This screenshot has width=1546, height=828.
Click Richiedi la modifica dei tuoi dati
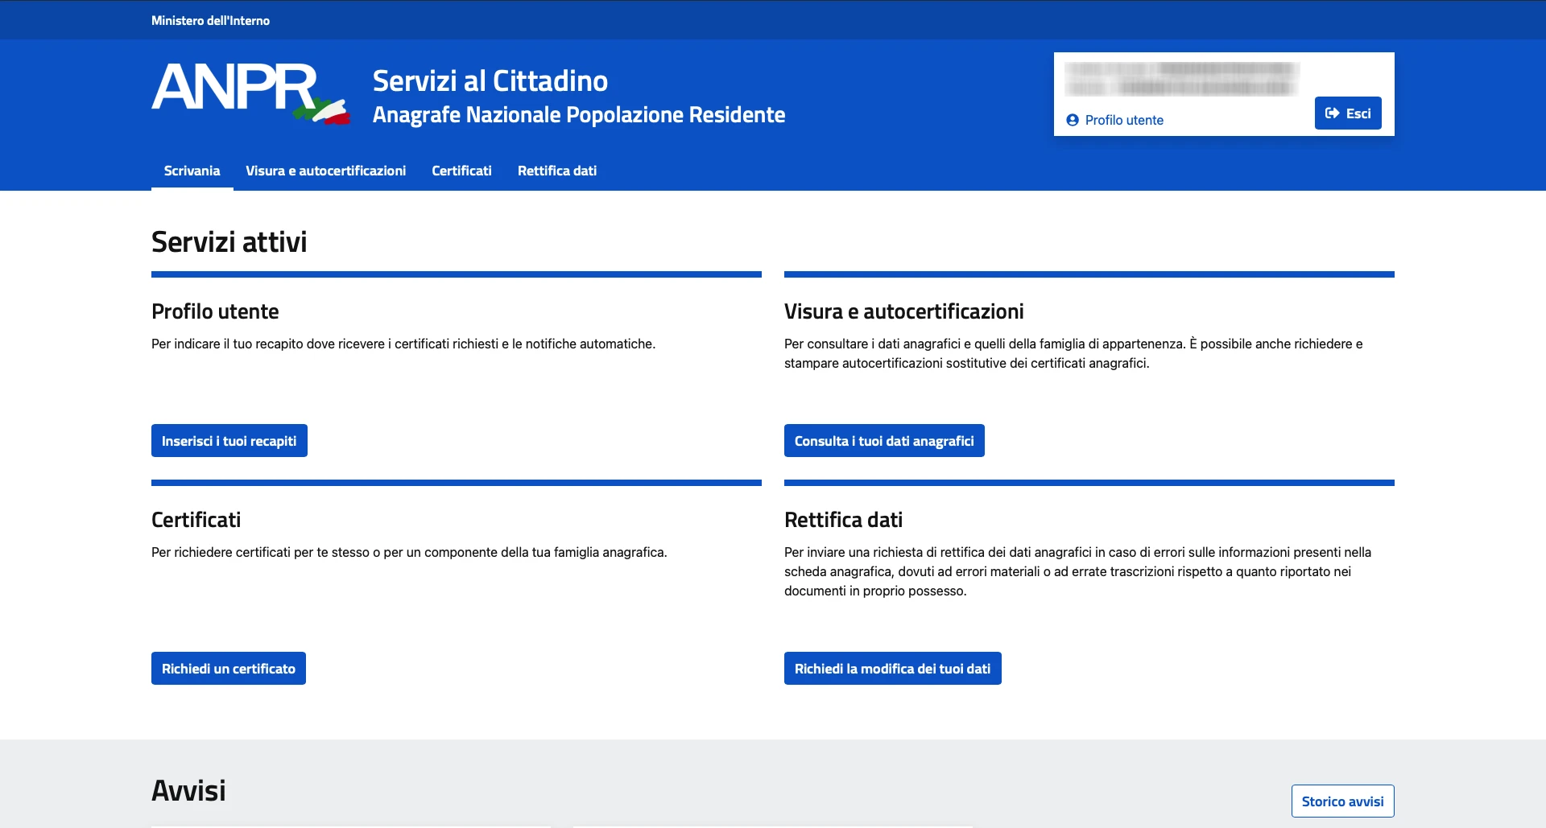(892, 669)
